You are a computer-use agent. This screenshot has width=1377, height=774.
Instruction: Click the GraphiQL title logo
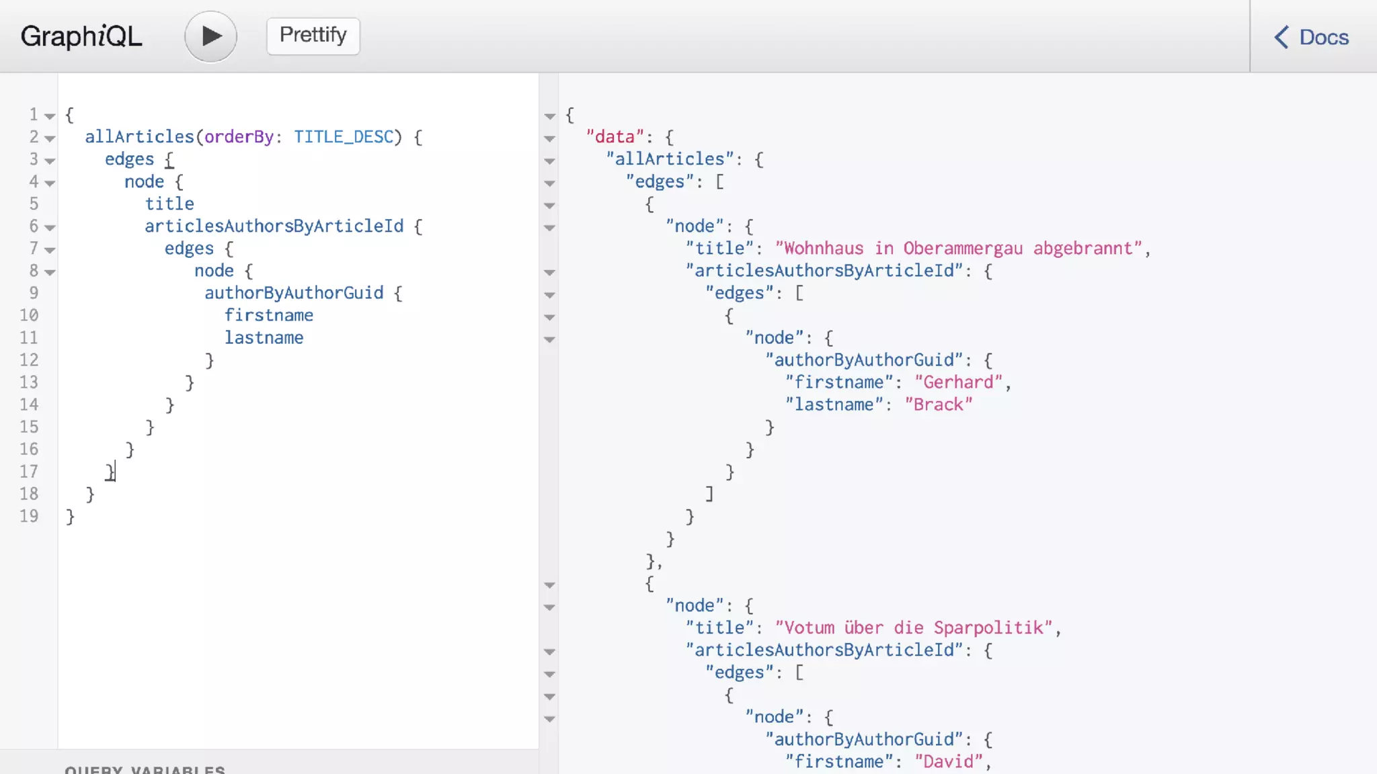(81, 36)
